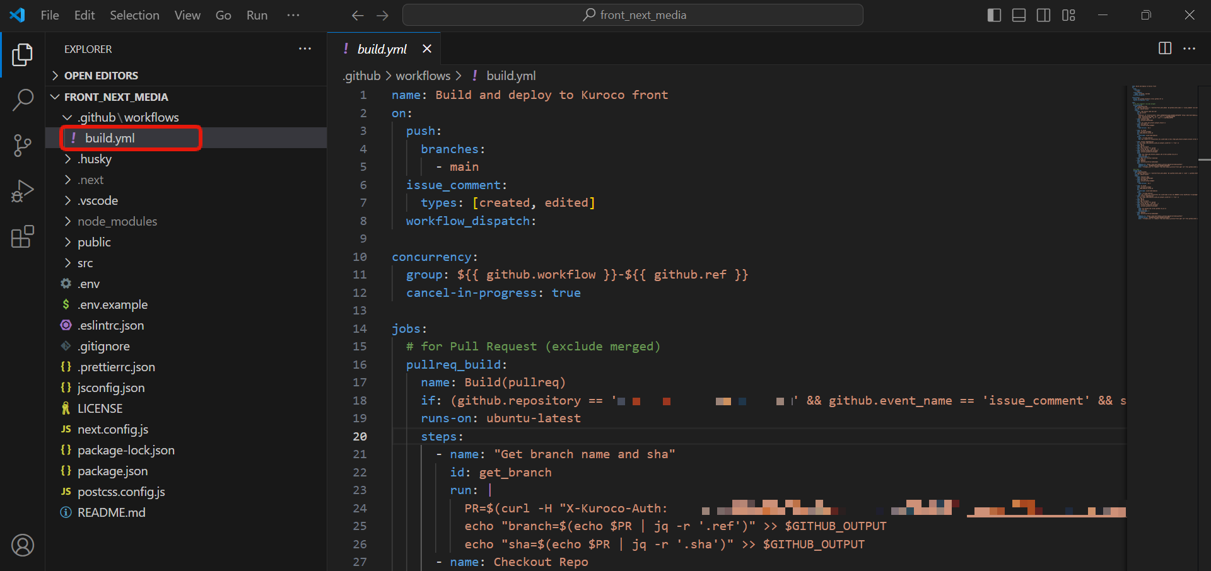The width and height of the screenshot is (1211, 571).
Task: Open the File menu
Action: [x=50, y=15]
